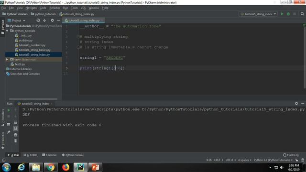The image size is (306, 172).
Task: Print the console output
Action: 16,135
